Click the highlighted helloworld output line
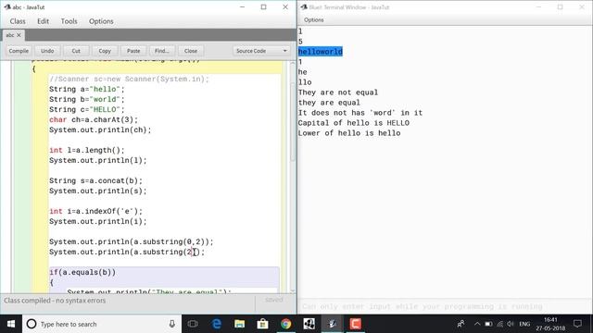 [x=321, y=52]
